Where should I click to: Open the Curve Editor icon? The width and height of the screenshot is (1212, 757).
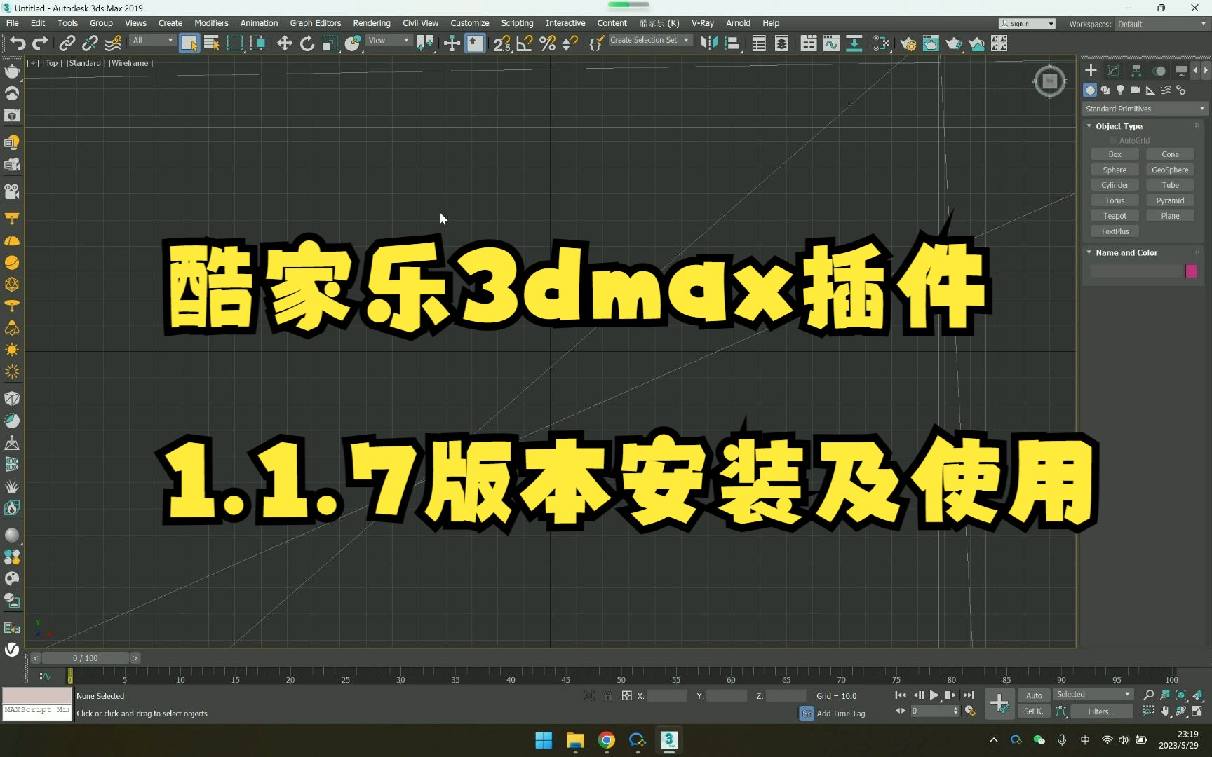tap(831, 43)
